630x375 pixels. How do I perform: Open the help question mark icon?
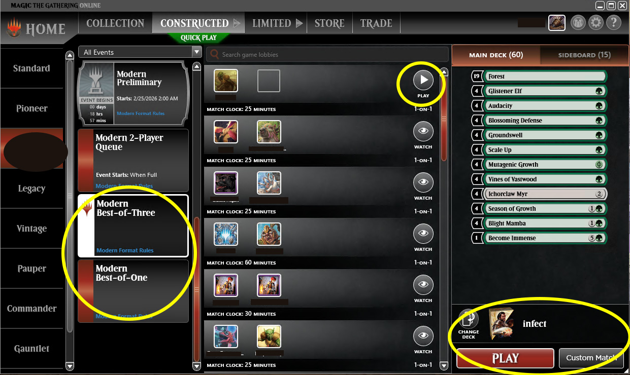tap(613, 23)
